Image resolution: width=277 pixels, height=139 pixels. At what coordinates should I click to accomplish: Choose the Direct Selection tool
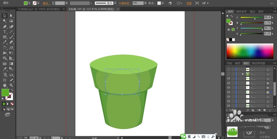click(x=11, y=16)
